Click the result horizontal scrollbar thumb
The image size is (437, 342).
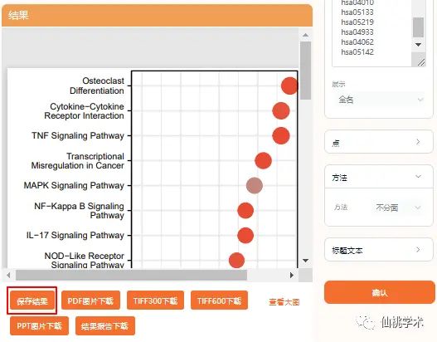point(131,276)
